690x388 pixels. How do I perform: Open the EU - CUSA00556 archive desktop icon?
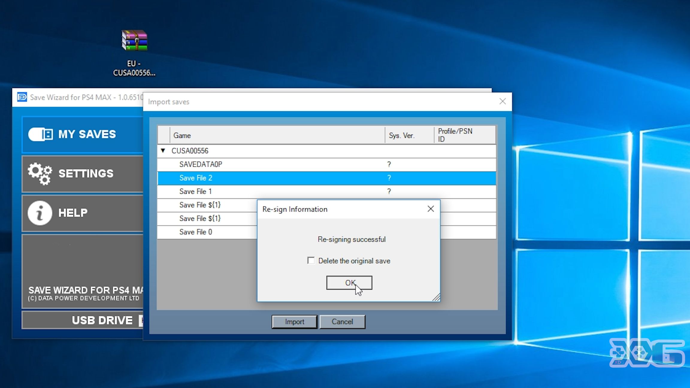(134, 53)
